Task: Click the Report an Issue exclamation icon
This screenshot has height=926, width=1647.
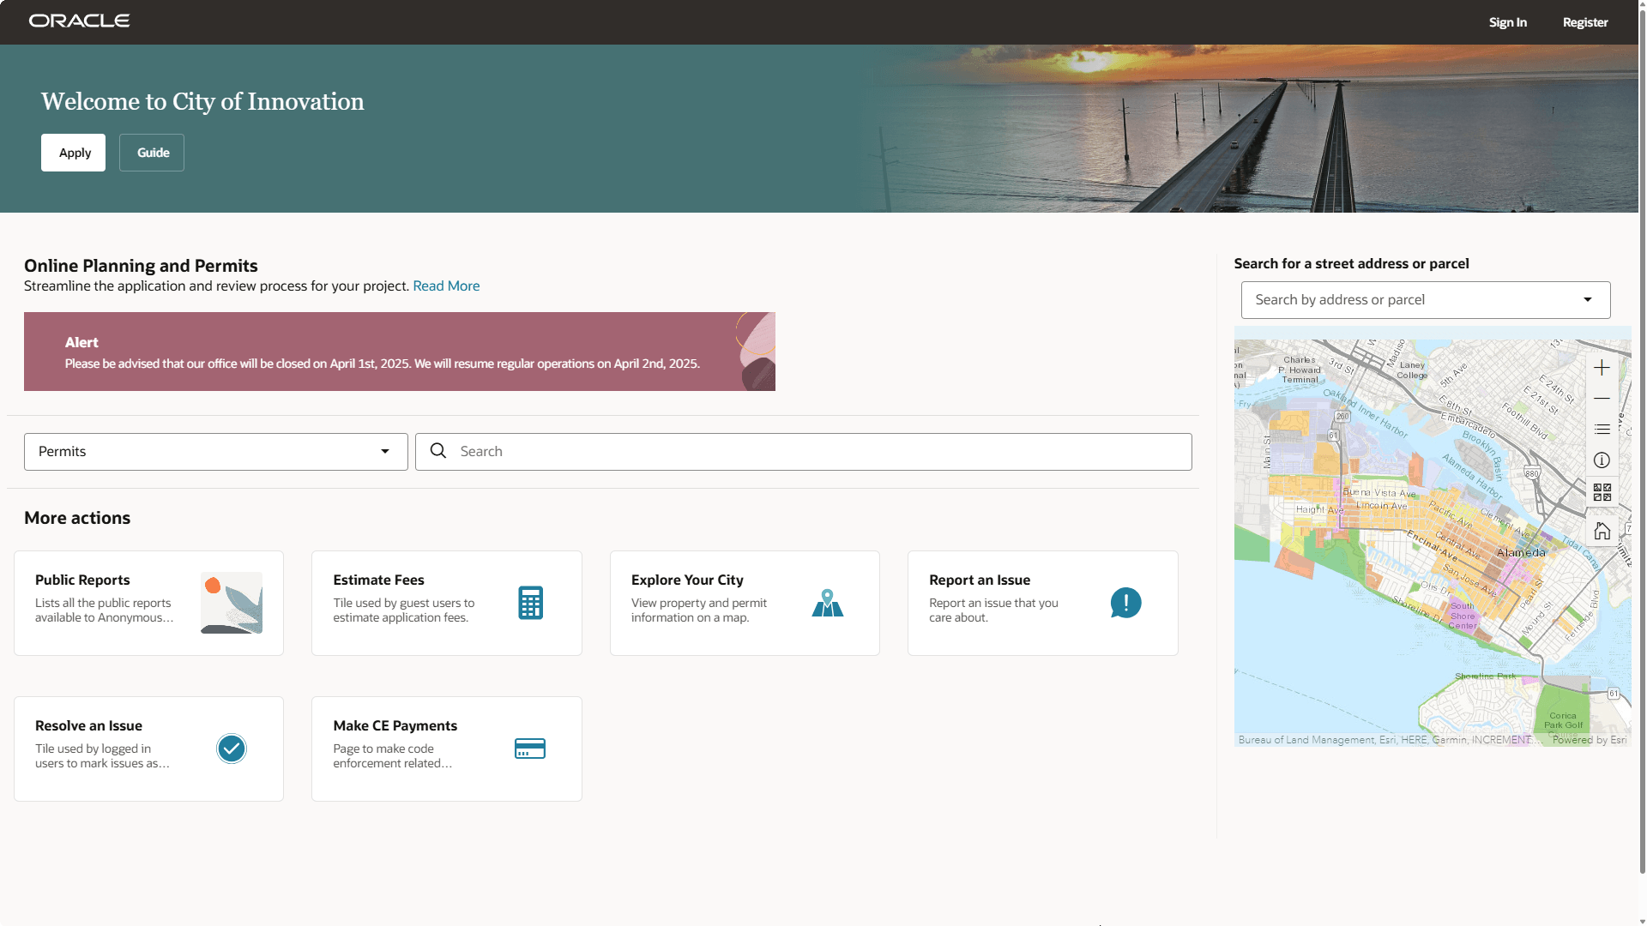Action: pyautogui.click(x=1125, y=603)
